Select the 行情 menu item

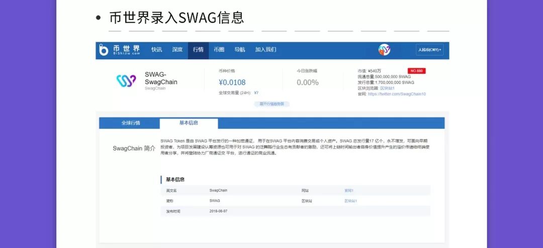coord(198,51)
